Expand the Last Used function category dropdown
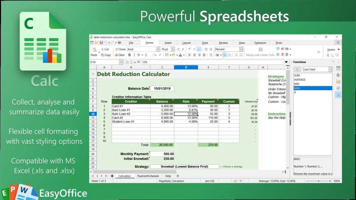Image resolution: width=356 pixels, height=200 pixels. pyautogui.click(x=330, y=69)
